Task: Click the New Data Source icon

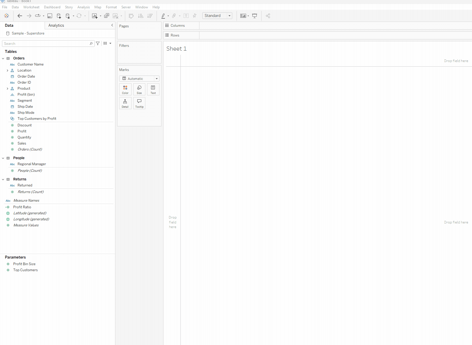Action: (59, 16)
